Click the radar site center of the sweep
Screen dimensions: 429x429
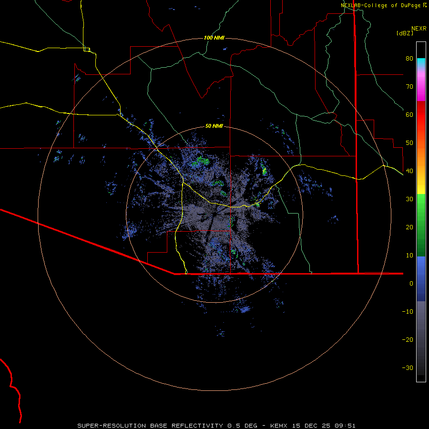coord(214,215)
